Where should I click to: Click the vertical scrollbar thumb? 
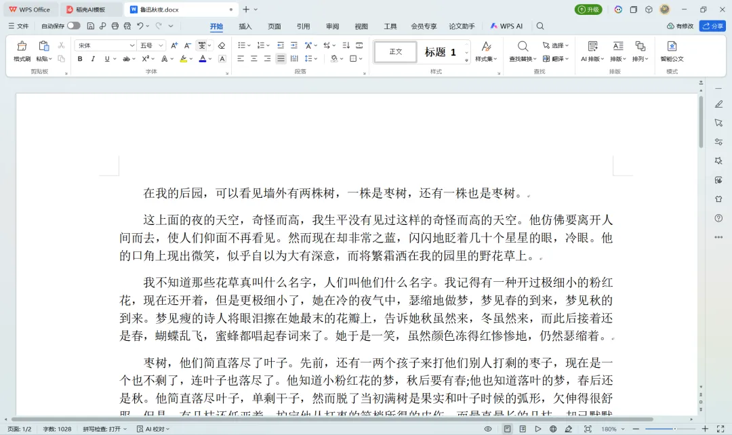pyautogui.click(x=701, y=122)
